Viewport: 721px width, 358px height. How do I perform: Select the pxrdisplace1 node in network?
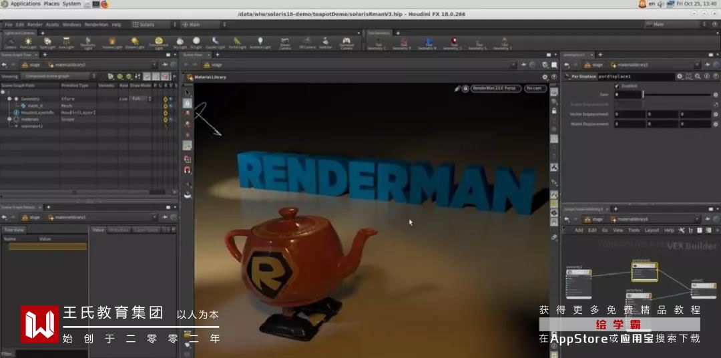(x=644, y=272)
